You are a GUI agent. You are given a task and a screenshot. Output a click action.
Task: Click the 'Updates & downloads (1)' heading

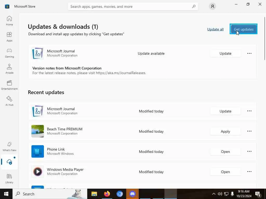coord(63,27)
